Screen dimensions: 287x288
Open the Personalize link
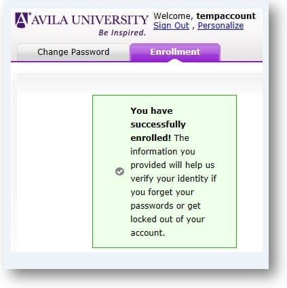221,26
